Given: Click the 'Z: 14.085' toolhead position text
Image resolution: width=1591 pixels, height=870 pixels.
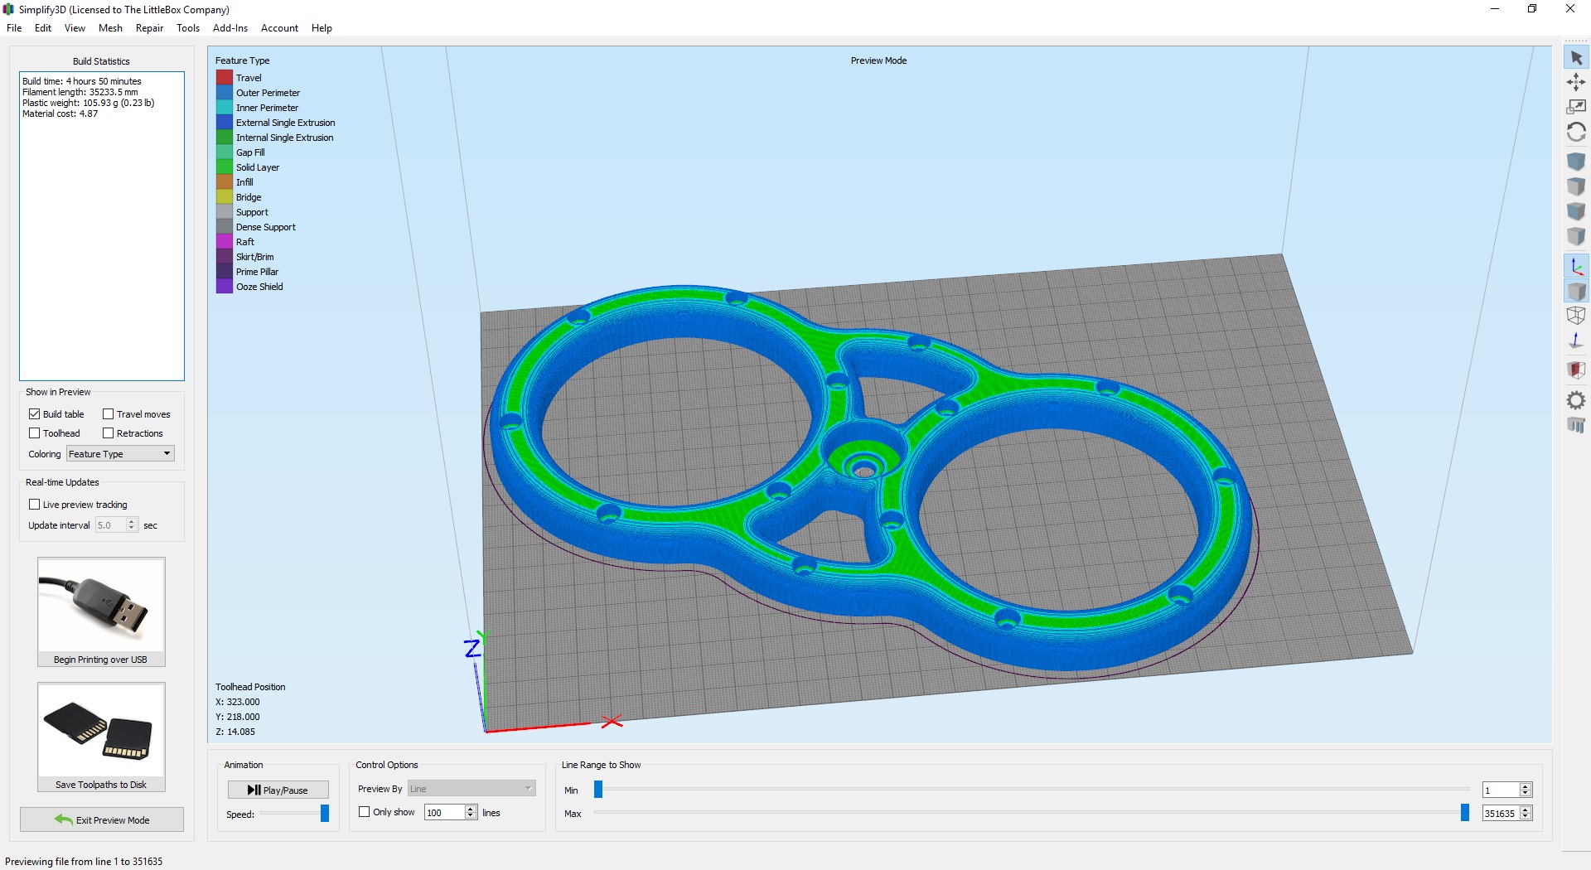Looking at the screenshot, I should pyautogui.click(x=235, y=732).
